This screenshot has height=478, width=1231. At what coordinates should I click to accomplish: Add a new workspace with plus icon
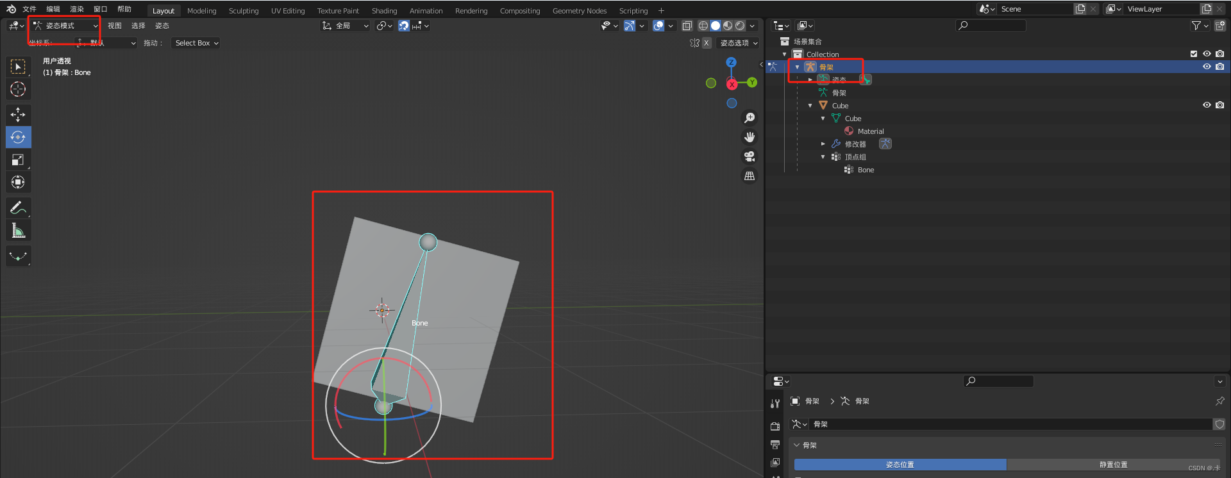point(661,11)
